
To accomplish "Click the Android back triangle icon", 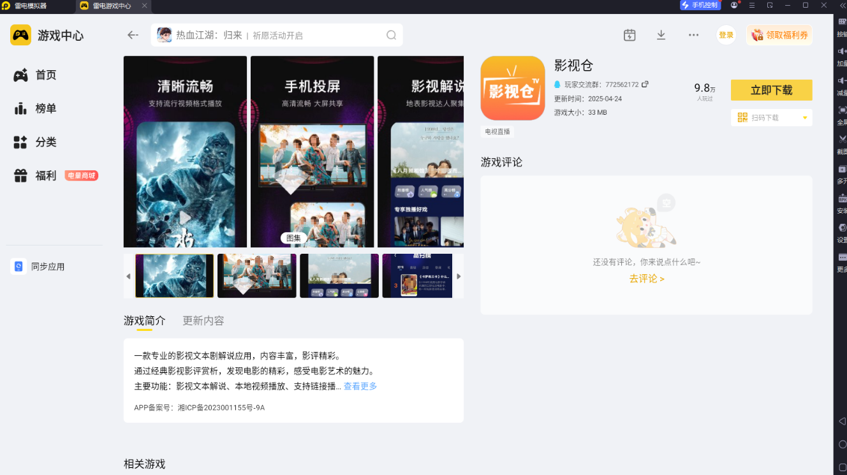I will click(x=842, y=421).
